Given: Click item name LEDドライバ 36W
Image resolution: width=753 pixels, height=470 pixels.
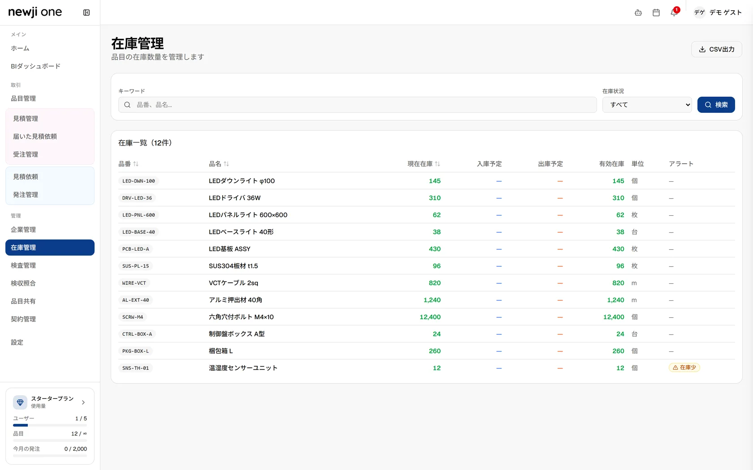Looking at the screenshot, I should pyautogui.click(x=234, y=198).
